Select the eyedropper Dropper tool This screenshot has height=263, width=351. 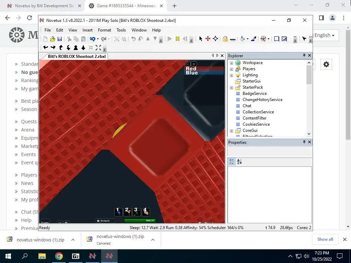click(254, 39)
